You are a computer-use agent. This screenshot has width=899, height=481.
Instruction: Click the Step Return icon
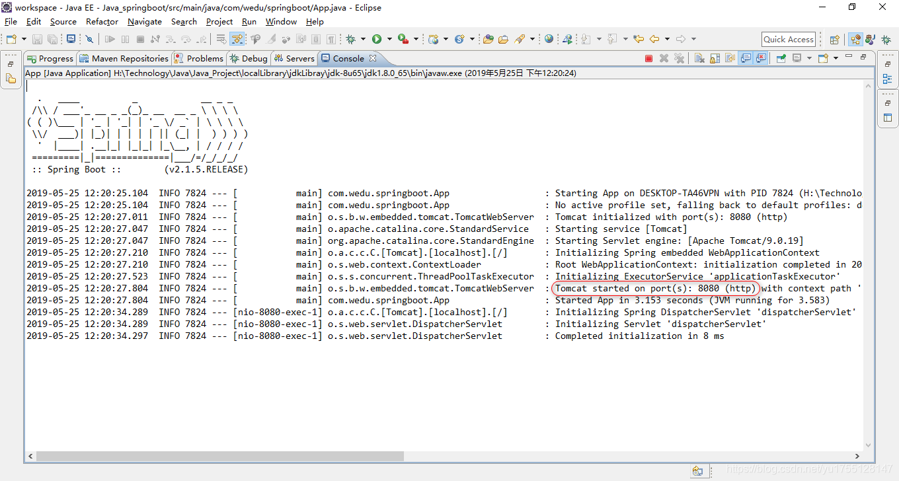pyautogui.click(x=201, y=39)
